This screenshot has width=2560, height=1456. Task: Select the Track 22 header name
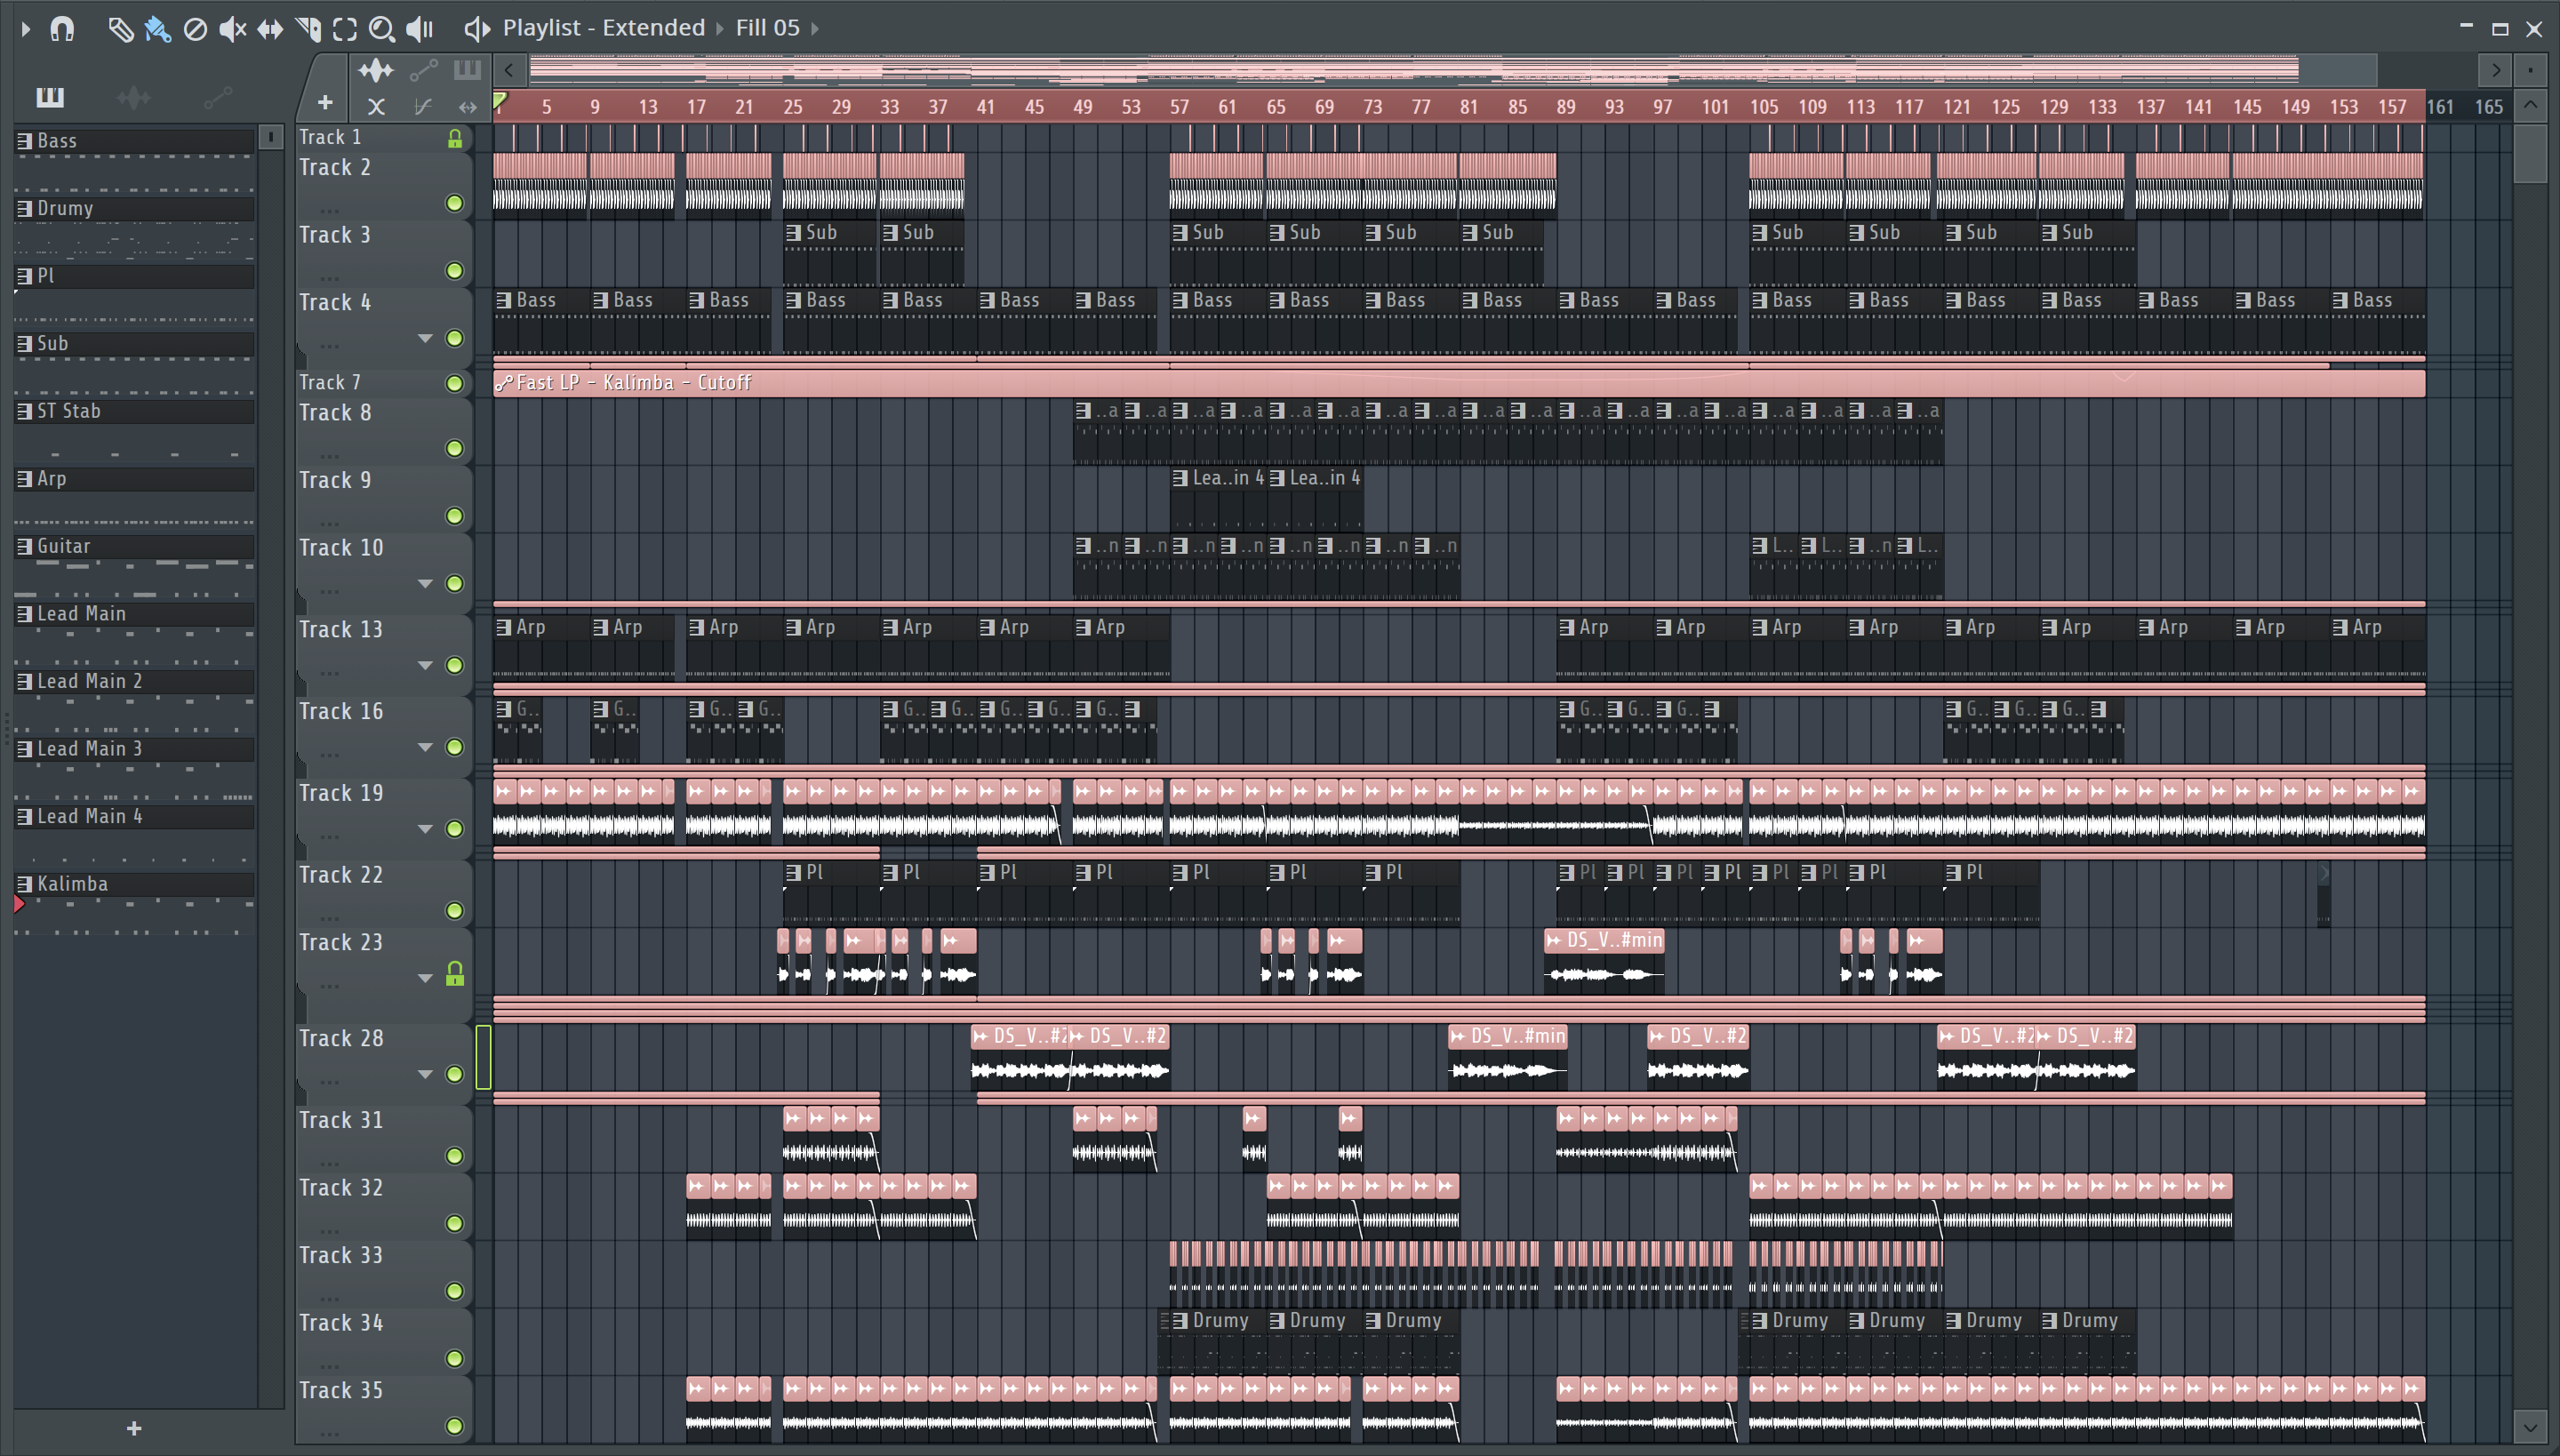point(341,875)
